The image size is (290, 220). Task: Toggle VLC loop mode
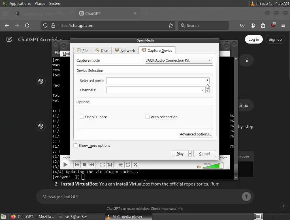[x=128, y=165]
